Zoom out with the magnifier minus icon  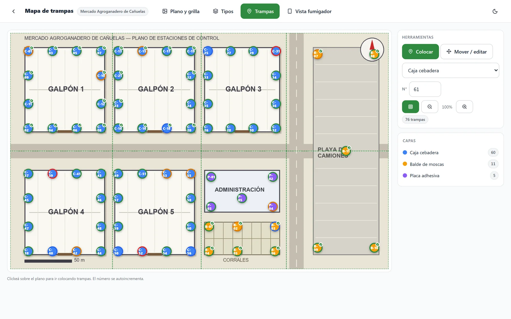pos(430,107)
